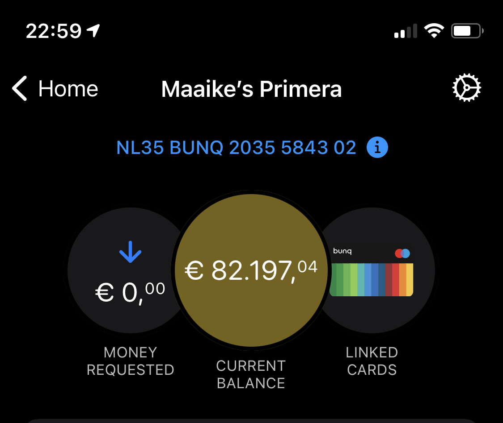Image resolution: width=503 pixels, height=423 pixels.
Task: Tap the rainbow bunq card thumbnail
Action: click(x=371, y=279)
